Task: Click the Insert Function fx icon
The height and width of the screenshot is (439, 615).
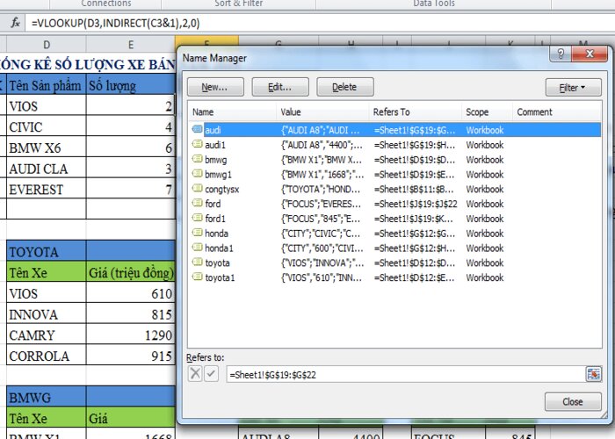Action: click(x=15, y=23)
